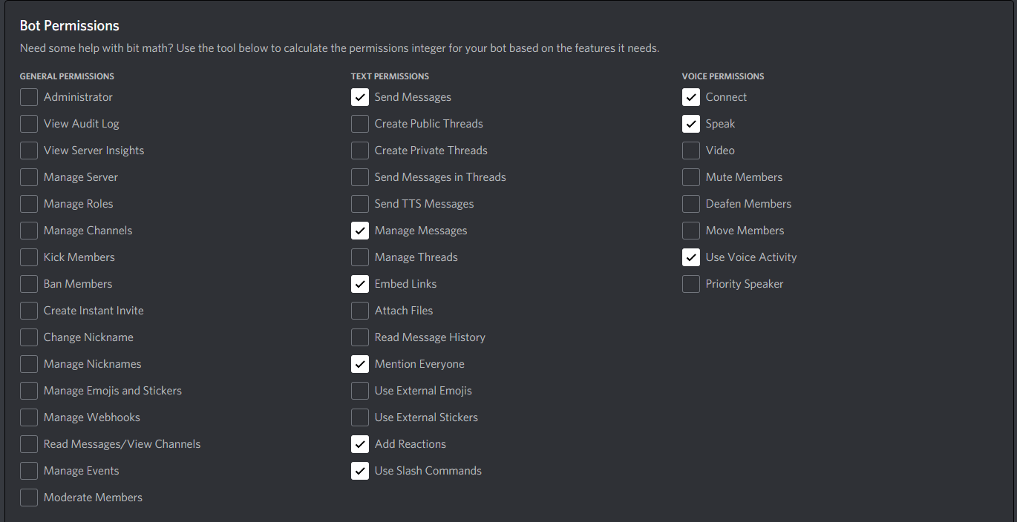Turn off Mention Everyone permission
1017x522 pixels.
359,363
